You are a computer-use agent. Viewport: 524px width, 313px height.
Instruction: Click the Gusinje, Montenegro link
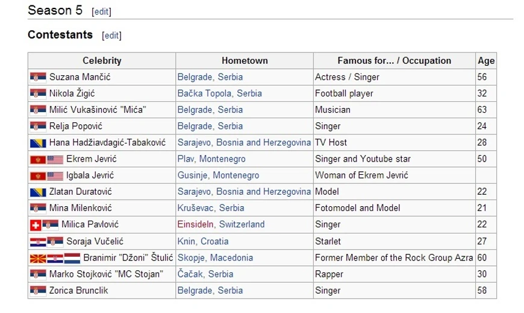pos(218,175)
